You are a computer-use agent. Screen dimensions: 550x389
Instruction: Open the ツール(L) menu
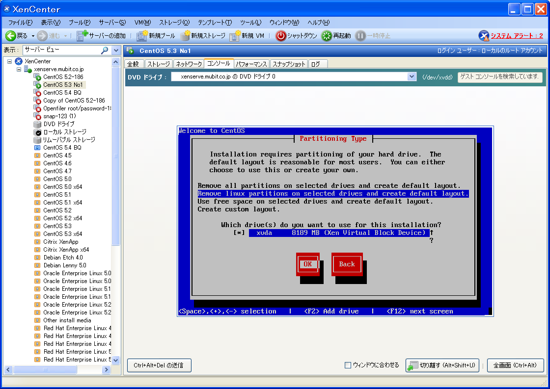250,23
